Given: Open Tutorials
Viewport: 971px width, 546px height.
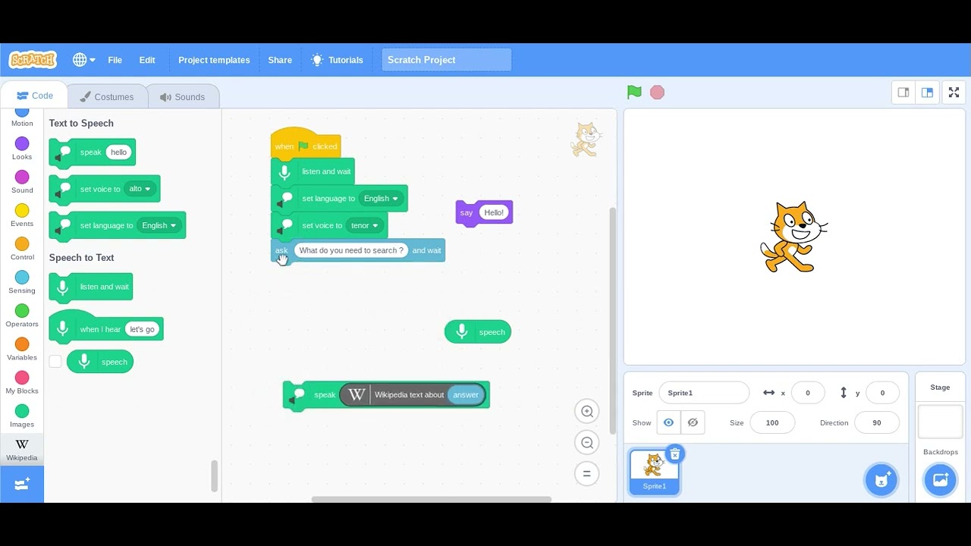Looking at the screenshot, I should (x=338, y=60).
